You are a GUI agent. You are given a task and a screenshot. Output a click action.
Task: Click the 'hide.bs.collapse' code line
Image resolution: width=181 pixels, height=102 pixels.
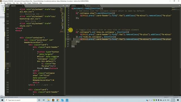click(96, 37)
